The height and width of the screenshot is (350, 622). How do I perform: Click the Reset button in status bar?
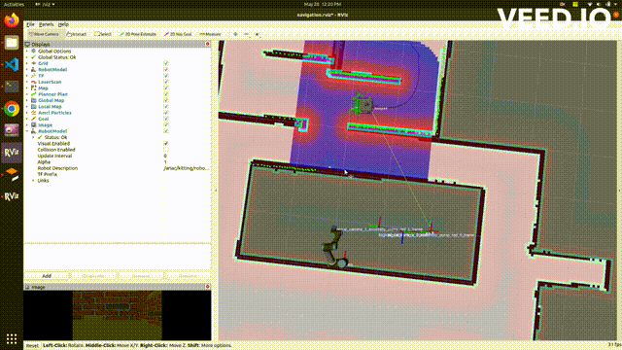(32, 346)
